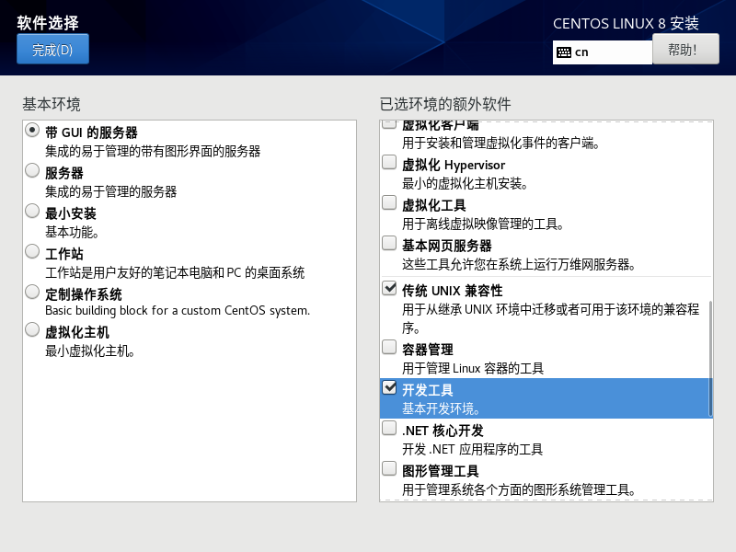Click description 集成的易于管理的带有图形界面的服务器
Viewport: 736px width, 552px height.
pos(153,151)
